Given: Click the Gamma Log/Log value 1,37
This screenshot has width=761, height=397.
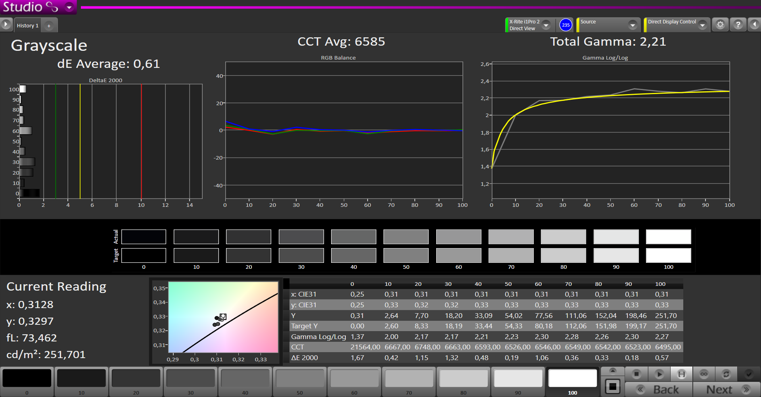Looking at the screenshot, I should pos(357,337).
